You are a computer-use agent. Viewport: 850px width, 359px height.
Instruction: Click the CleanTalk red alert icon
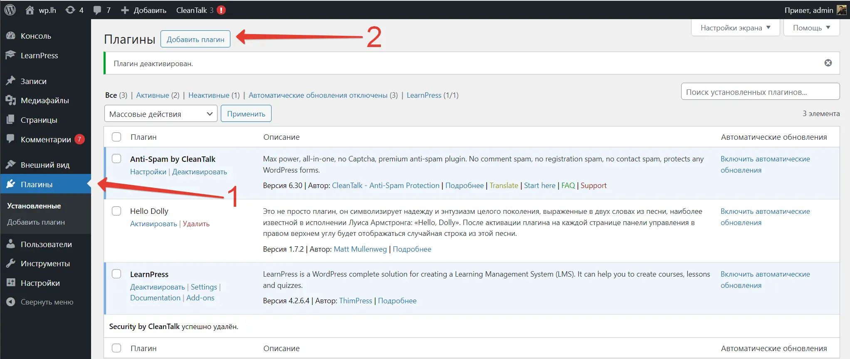point(221,10)
